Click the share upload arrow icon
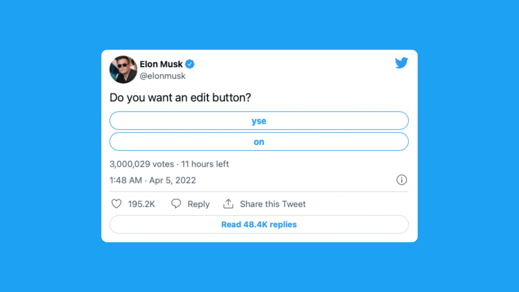 (228, 204)
